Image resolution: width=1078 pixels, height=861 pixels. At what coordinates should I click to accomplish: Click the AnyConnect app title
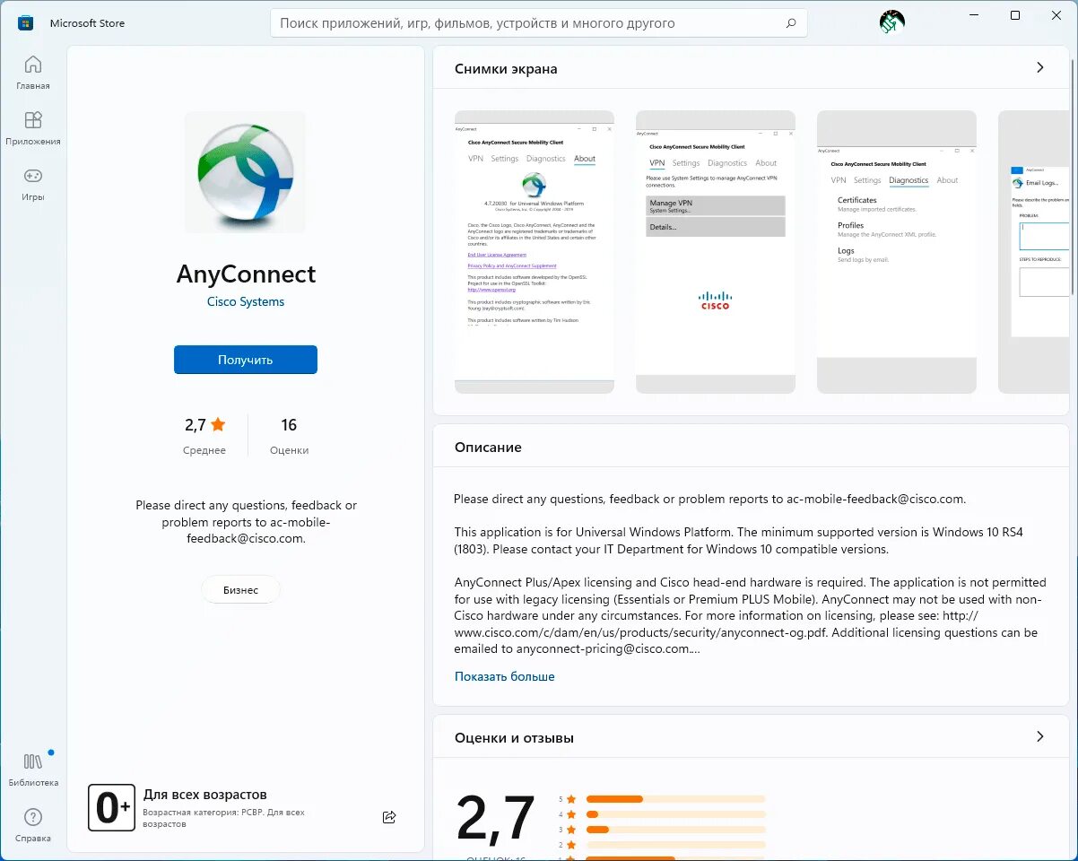(x=246, y=274)
